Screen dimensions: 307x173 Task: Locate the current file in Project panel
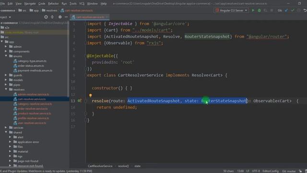tap(46, 17)
